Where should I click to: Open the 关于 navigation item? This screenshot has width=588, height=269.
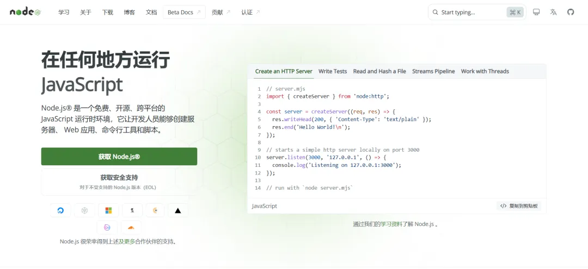pos(85,12)
